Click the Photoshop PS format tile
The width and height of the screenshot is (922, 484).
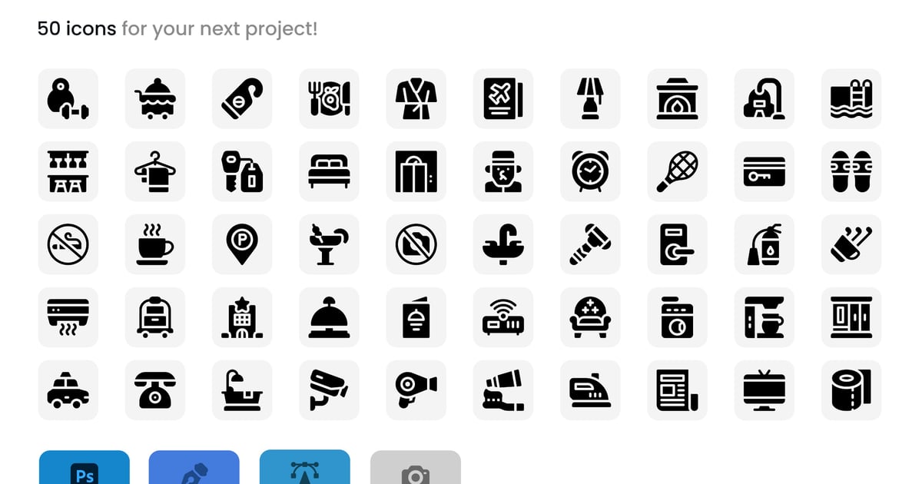[x=85, y=467]
